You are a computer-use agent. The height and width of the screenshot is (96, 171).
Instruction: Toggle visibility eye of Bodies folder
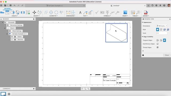(x=12, y=37)
